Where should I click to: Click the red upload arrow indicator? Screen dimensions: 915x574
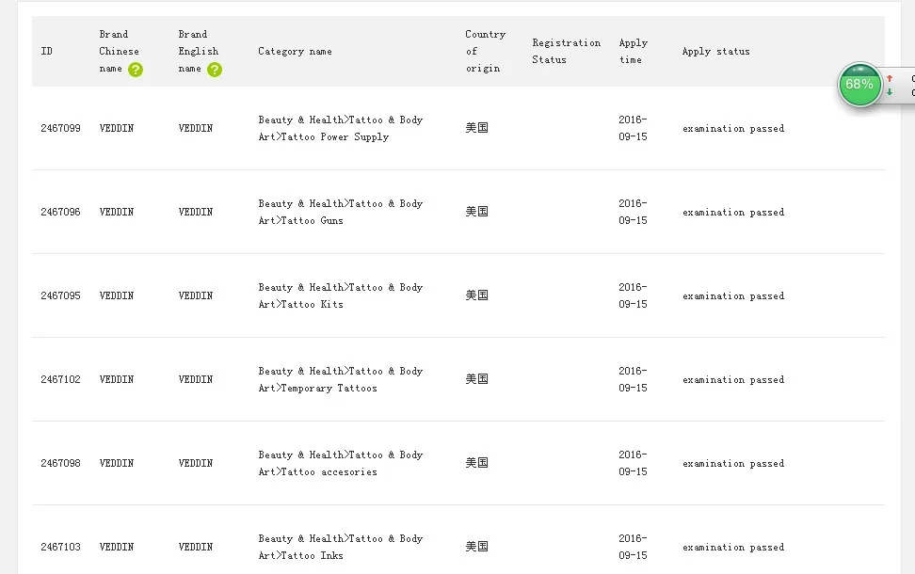[x=890, y=79]
